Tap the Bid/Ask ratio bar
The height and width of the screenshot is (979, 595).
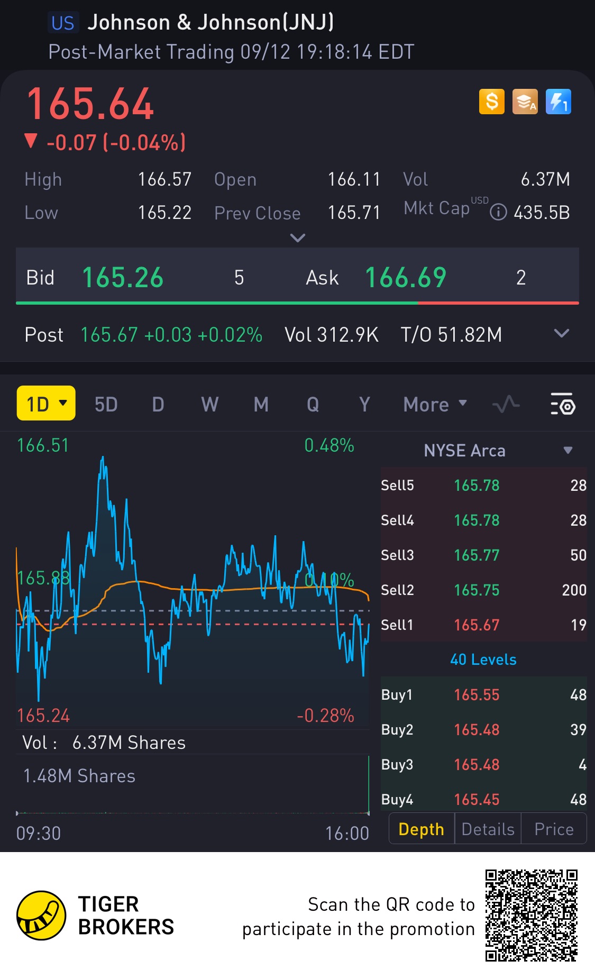pos(297,303)
